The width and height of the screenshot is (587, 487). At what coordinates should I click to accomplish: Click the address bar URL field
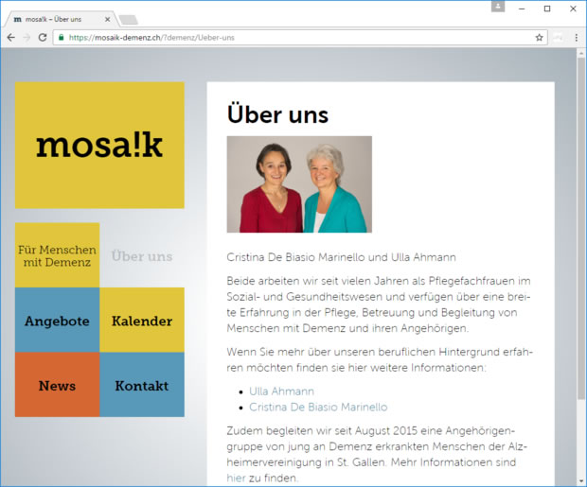[x=284, y=38]
